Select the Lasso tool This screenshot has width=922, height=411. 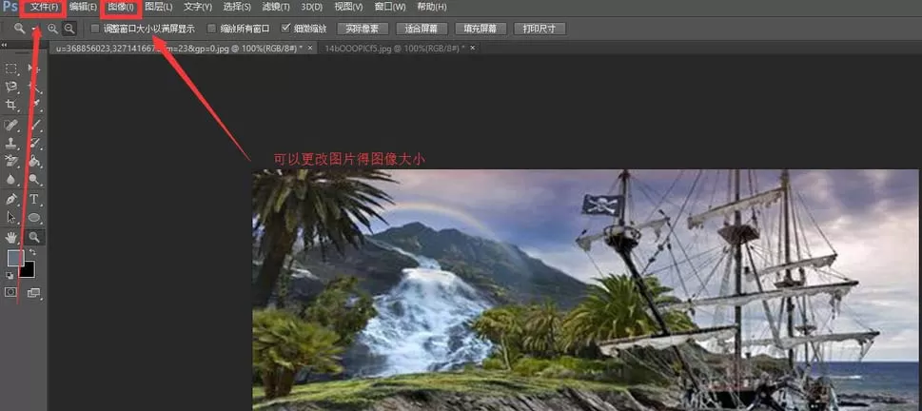pyautogui.click(x=10, y=87)
